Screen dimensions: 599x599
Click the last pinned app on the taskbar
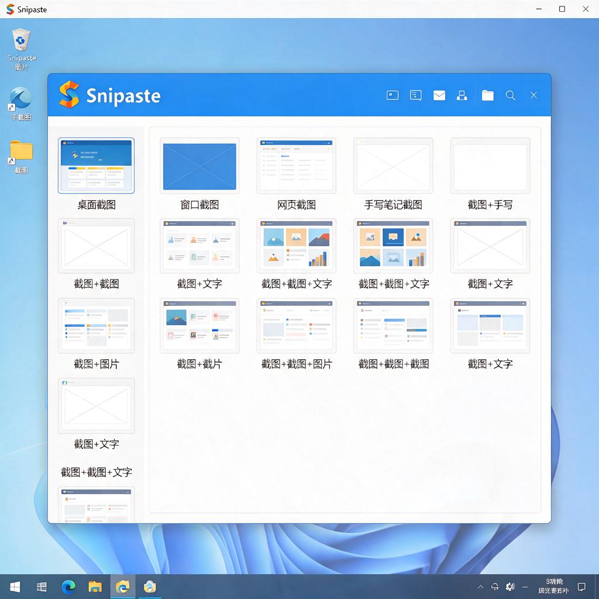(150, 587)
